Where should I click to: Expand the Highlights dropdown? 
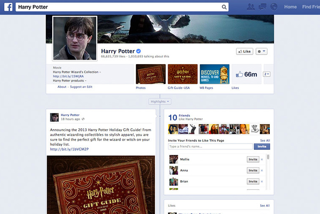pos(160,102)
